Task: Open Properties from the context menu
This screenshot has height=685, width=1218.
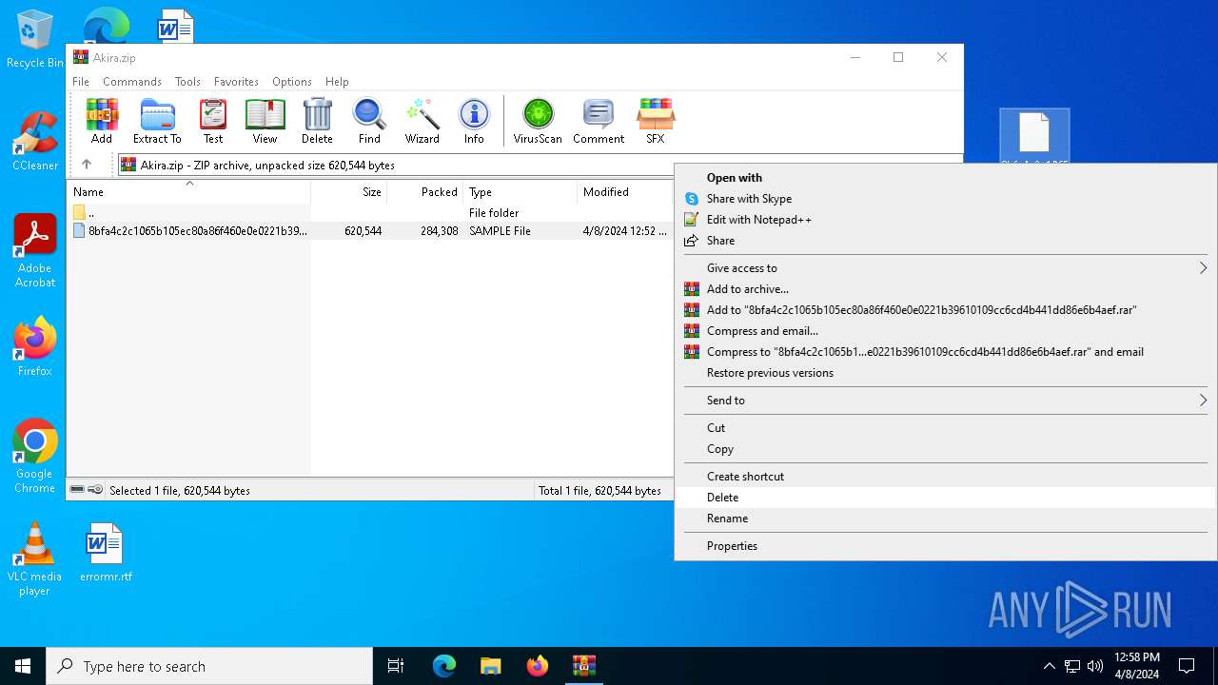Action: point(945,546)
